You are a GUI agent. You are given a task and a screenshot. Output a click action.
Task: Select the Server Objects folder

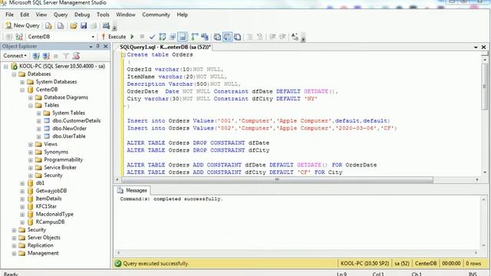44,238
